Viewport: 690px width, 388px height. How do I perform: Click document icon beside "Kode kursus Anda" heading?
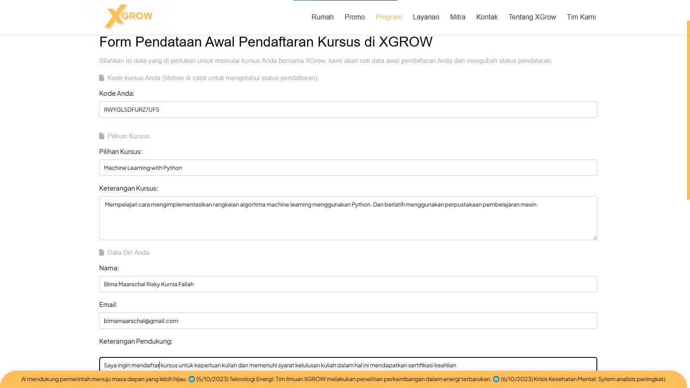coord(102,78)
